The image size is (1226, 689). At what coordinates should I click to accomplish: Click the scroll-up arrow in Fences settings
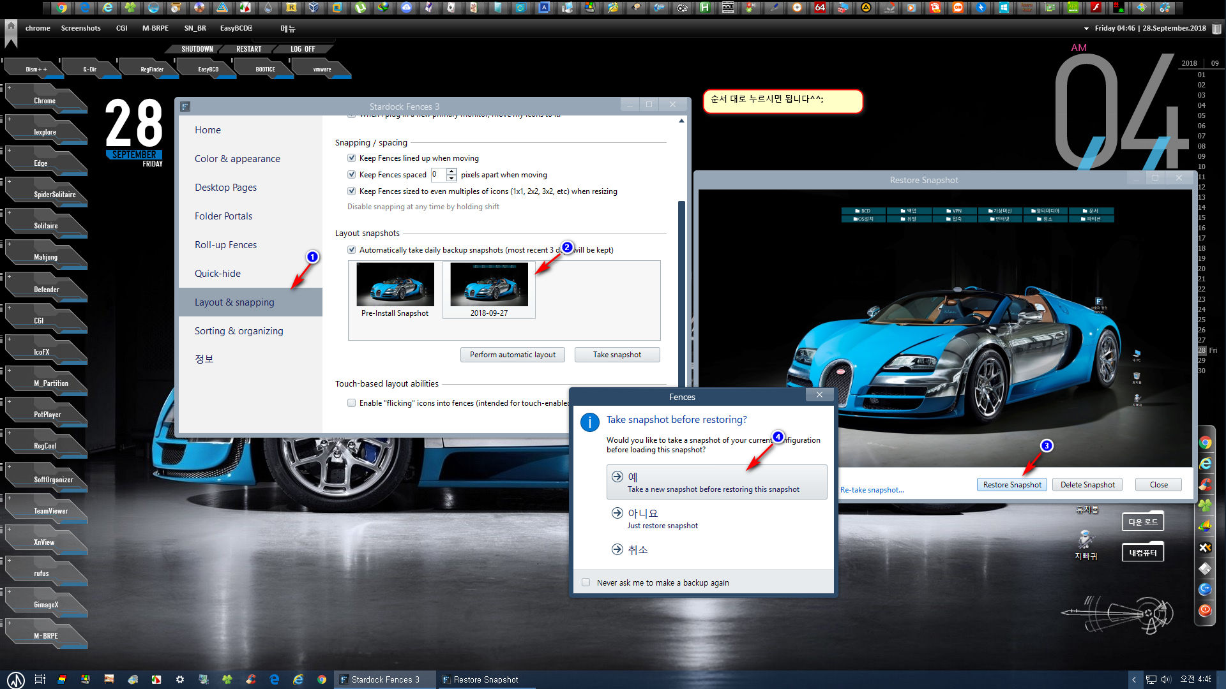point(681,121)
